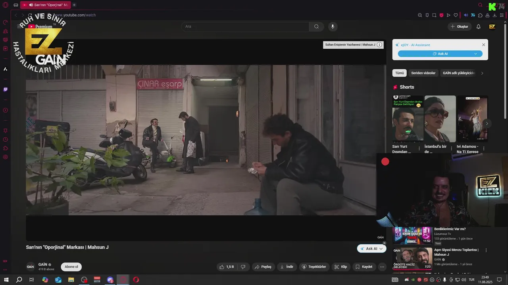
Task: Click the Paylaş share button
Action: pos(263,267)
